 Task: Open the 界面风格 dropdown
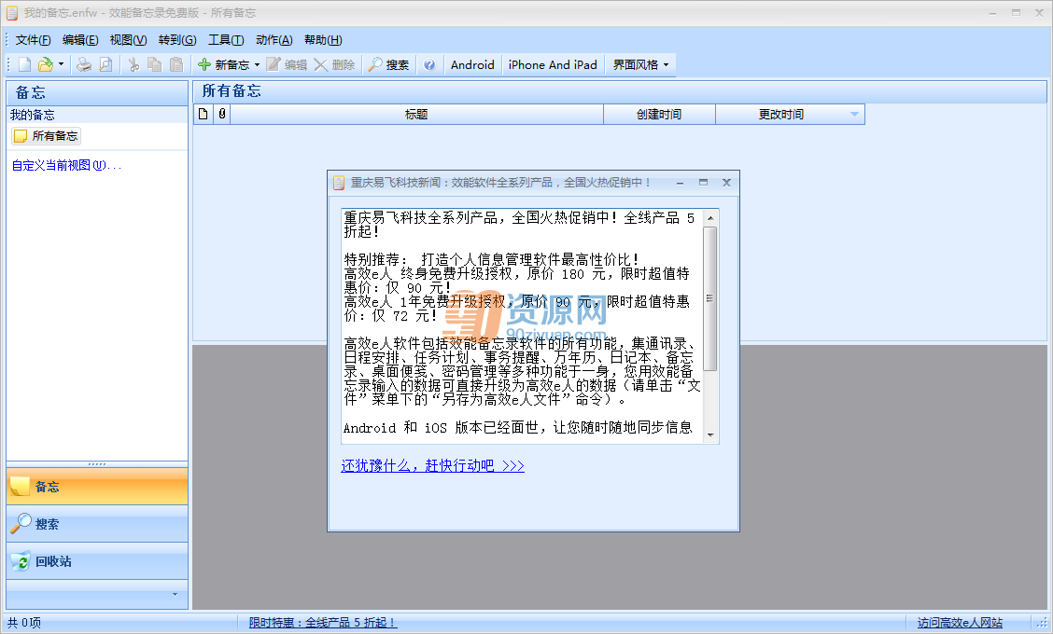point(640,64)
